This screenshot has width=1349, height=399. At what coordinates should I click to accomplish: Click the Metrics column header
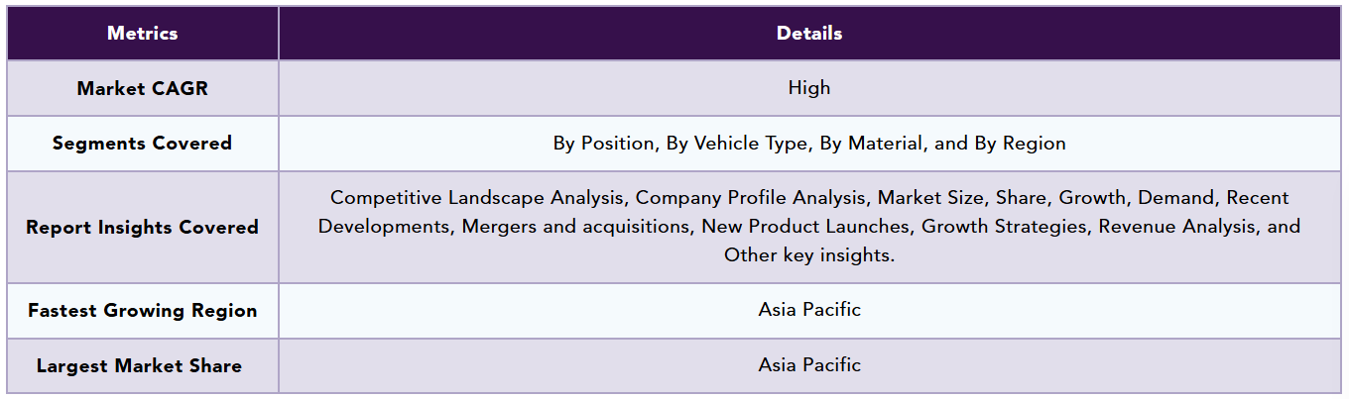point(142,33)
